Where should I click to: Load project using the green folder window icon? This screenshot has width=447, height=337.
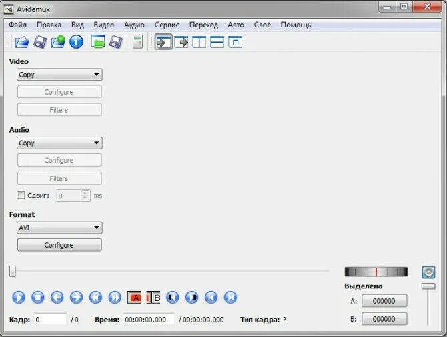coord(98,42)
